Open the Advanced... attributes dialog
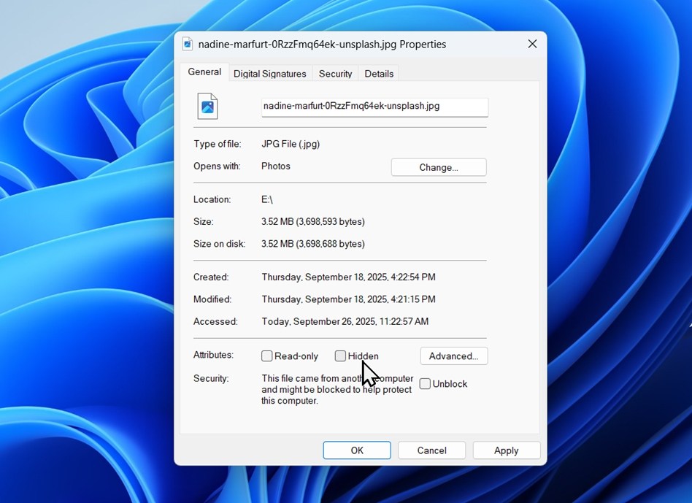 [x=453, y=356]
